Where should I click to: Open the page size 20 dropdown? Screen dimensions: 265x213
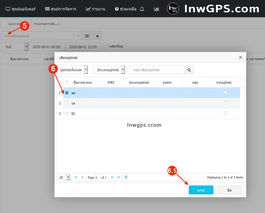[68, 177]
